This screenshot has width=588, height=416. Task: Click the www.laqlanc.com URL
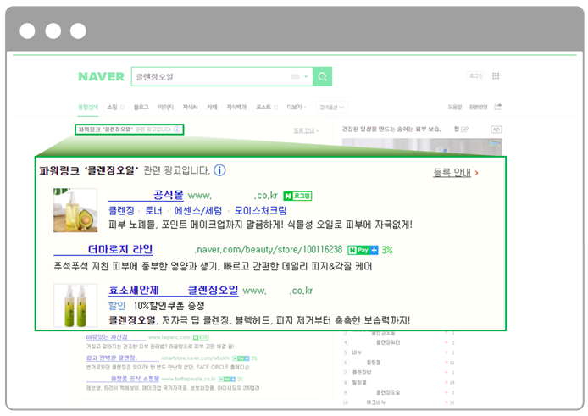point(169,337)
